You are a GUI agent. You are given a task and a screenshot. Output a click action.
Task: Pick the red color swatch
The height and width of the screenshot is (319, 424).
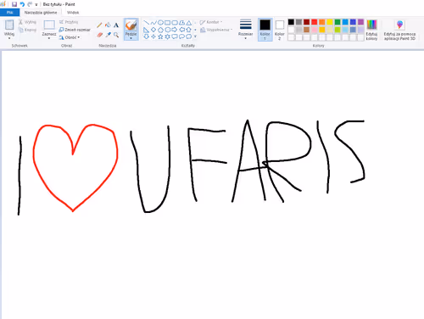point(315,22)
